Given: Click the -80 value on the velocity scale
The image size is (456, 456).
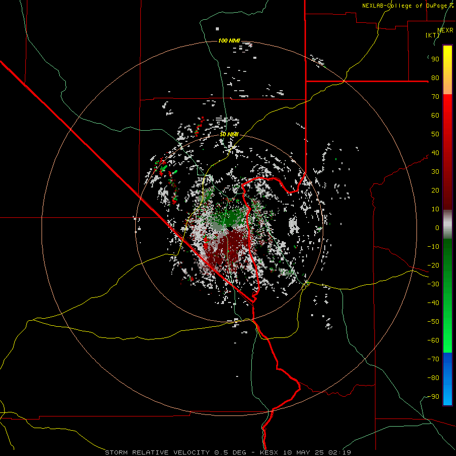Looking at the screenshot, I should click(x=433, y=378).
